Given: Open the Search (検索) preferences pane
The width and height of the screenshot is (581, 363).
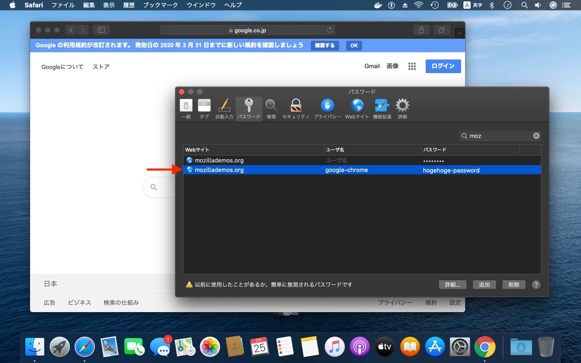Looking at the screenshot, I should 271,109.
